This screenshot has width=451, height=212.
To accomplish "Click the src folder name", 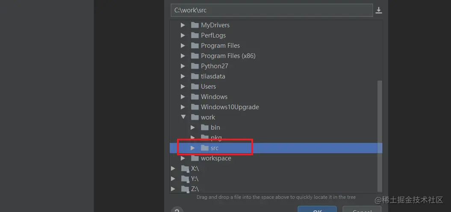I will coord(215,148).
